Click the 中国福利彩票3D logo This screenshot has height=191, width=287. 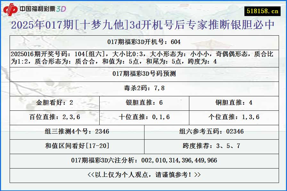(38, 9)
